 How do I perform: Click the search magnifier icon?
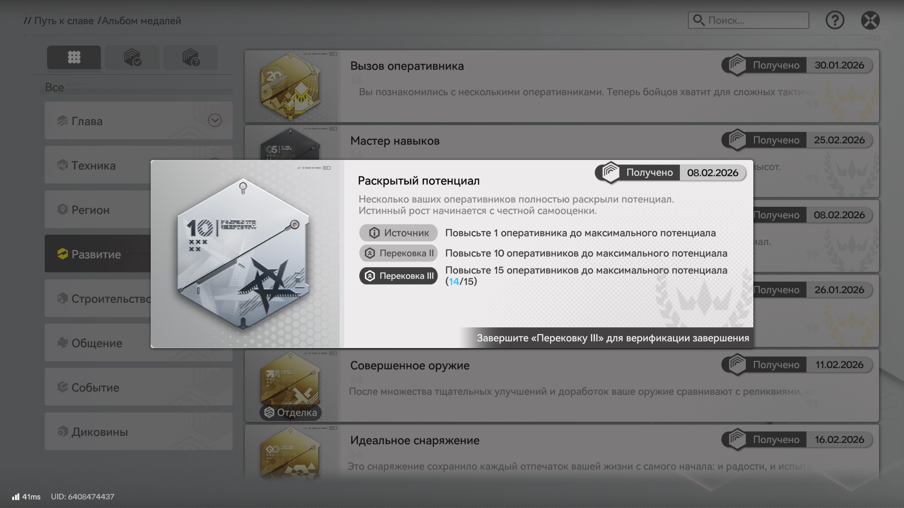tap(699, 20)
